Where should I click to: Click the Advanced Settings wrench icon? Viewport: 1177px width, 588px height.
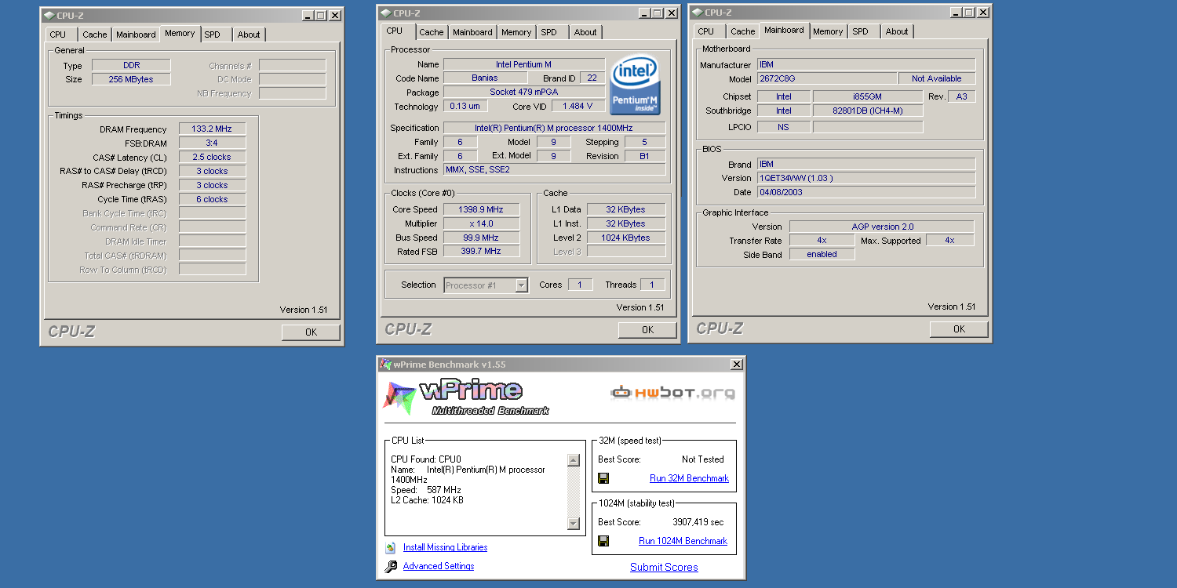(x=391, y=566)
